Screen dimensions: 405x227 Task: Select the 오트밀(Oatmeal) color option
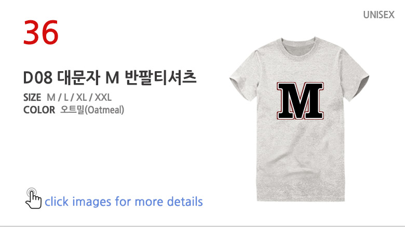tap(92, 110)
